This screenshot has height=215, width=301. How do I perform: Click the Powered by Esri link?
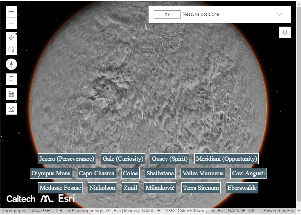279,211
